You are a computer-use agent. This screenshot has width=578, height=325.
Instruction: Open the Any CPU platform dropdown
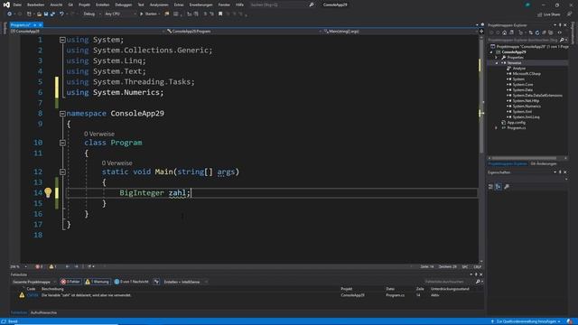pyautogui.click(x=120, y=14)
